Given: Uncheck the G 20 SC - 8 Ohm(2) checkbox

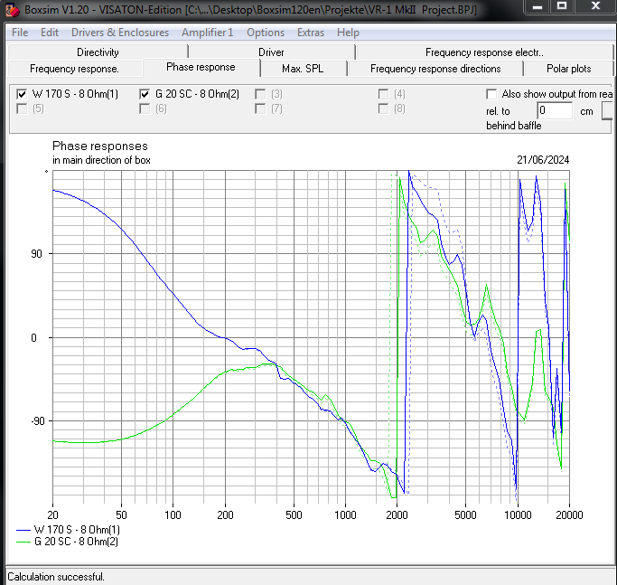Looking at the screenshot, I should tap(145, 94).
